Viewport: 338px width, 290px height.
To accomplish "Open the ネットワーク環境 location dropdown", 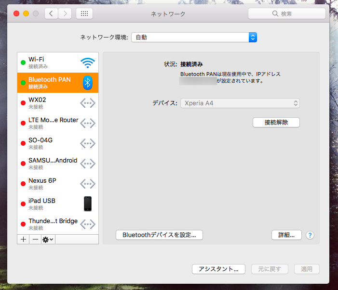I will click(x=194, y=37).
